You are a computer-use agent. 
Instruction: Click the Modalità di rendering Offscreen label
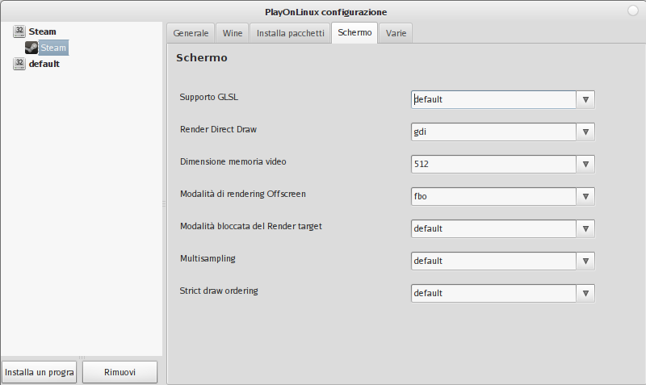pos(243,194)
